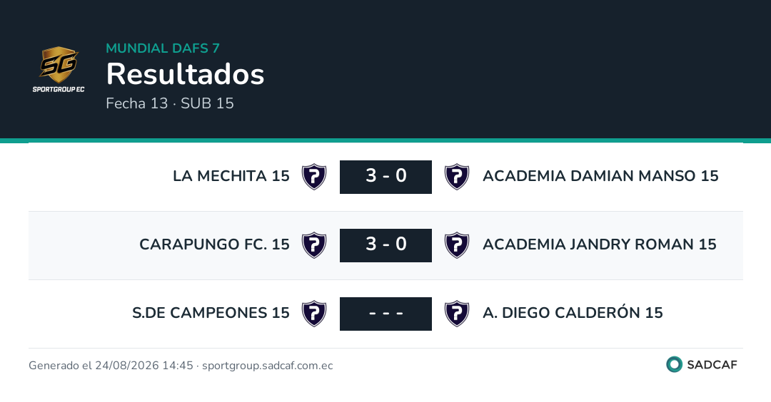Click the sportgroup.sadcaf.com.ec footer text

click(x=268, y=365)
